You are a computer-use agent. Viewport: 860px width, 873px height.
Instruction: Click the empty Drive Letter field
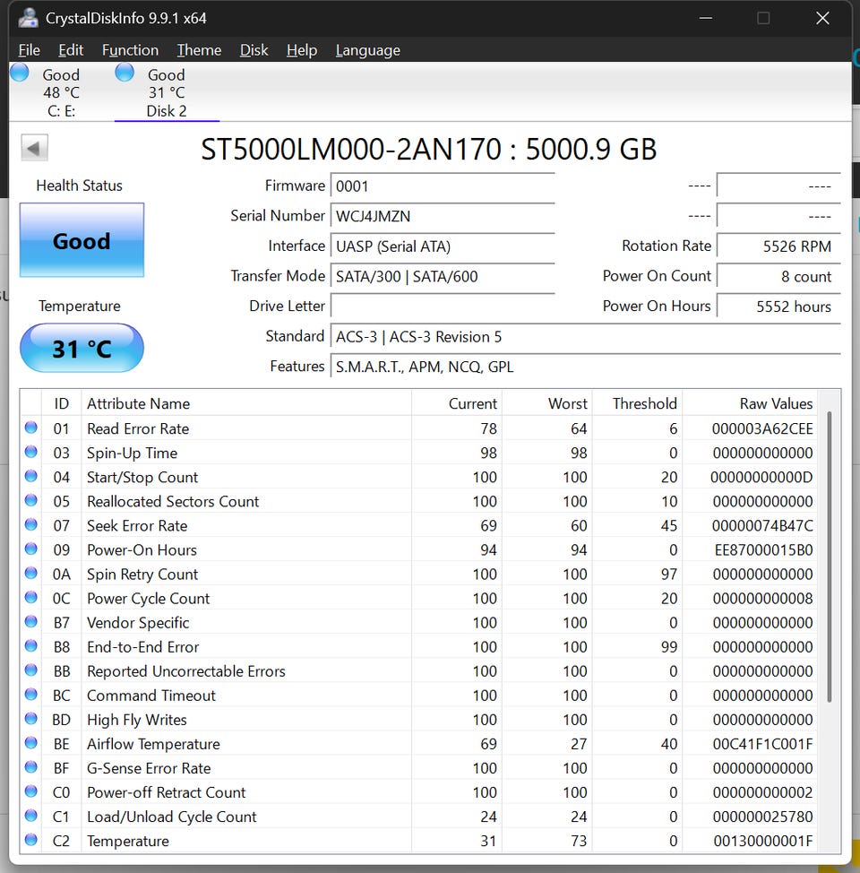pyautogui.click(x=443, y=306)
